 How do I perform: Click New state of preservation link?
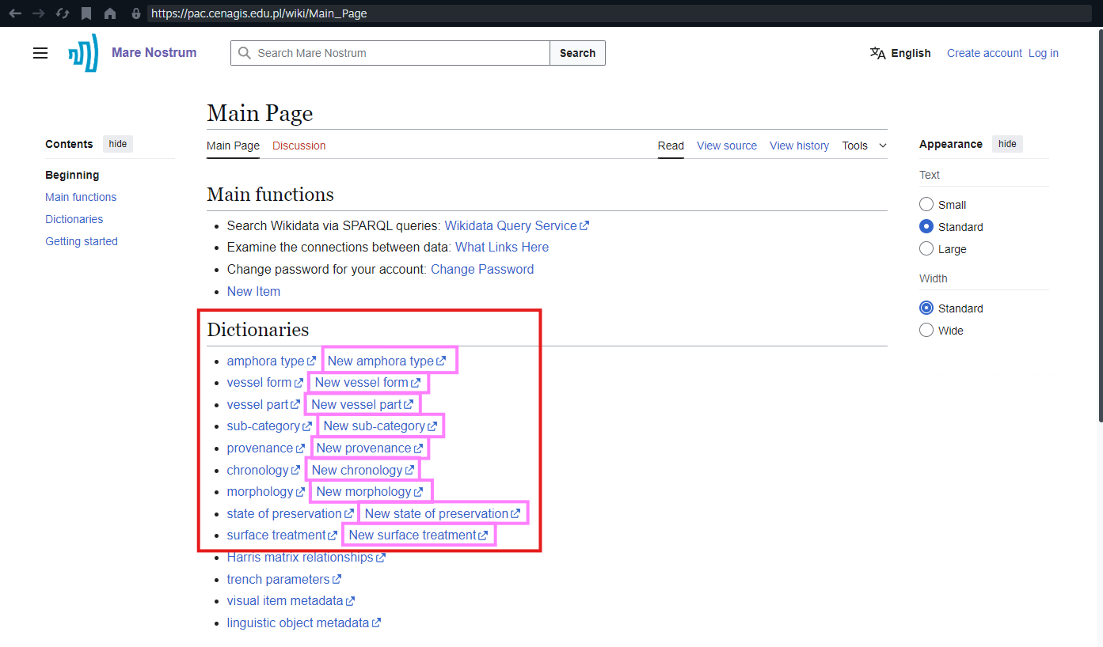coord(443,513)
